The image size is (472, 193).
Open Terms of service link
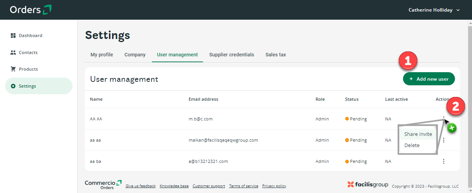tap(243, 186)
